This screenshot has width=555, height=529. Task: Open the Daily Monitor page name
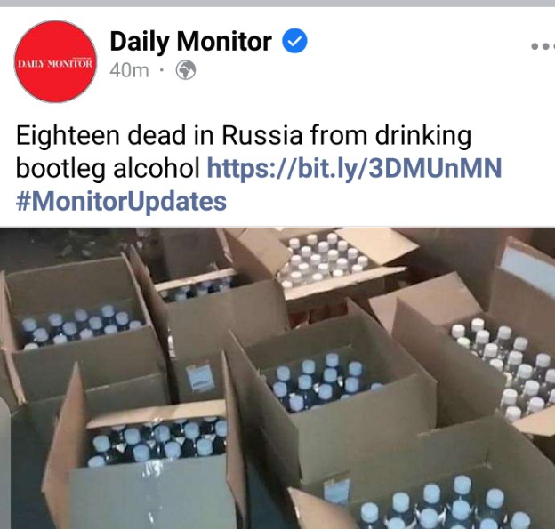pos(190,42)
